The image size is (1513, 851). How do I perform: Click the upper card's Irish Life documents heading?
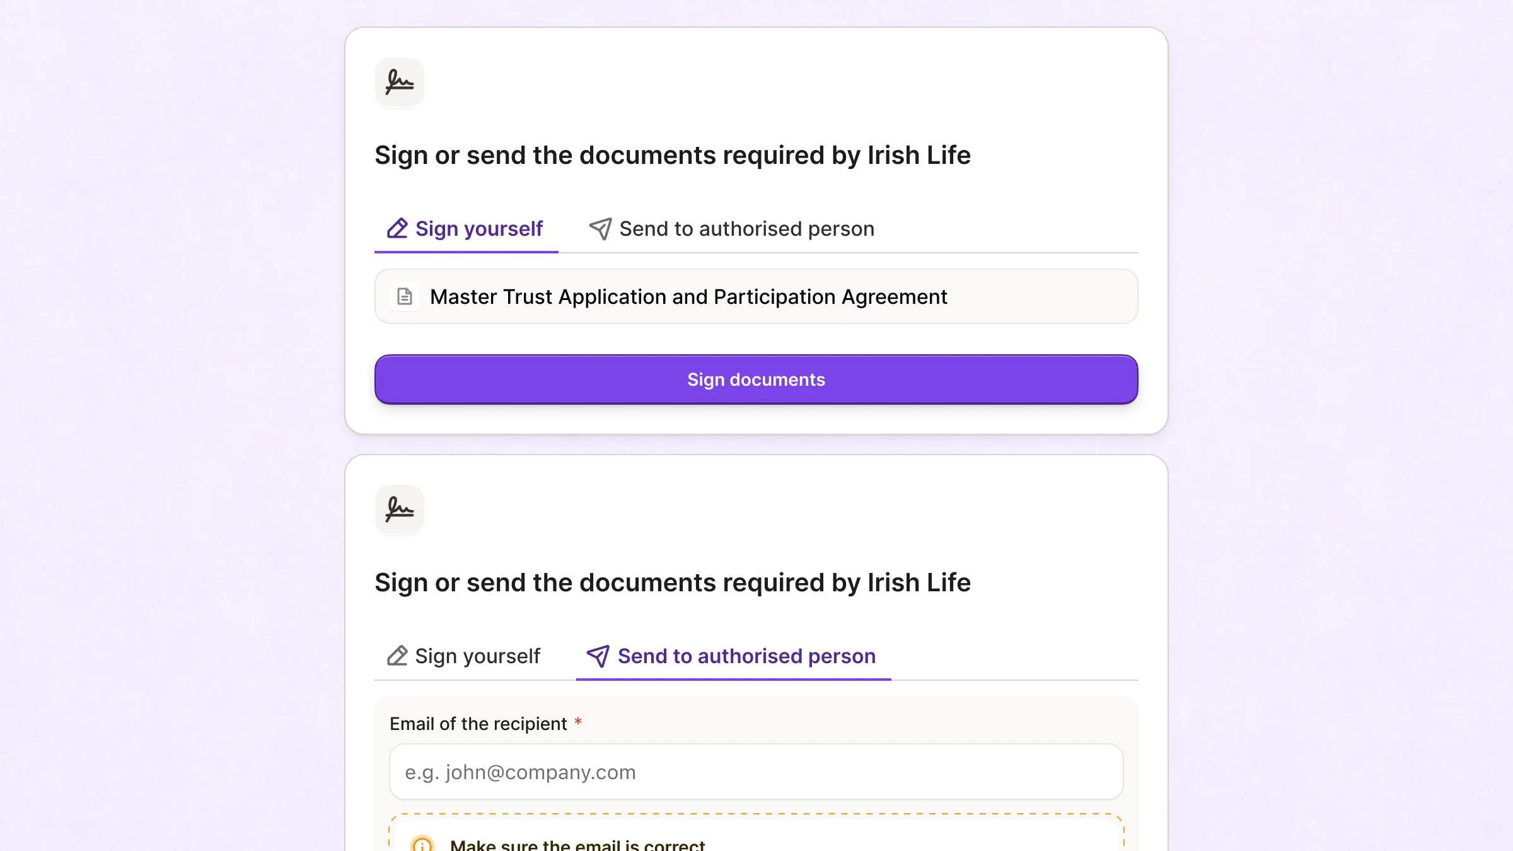[x=672, y=155]
